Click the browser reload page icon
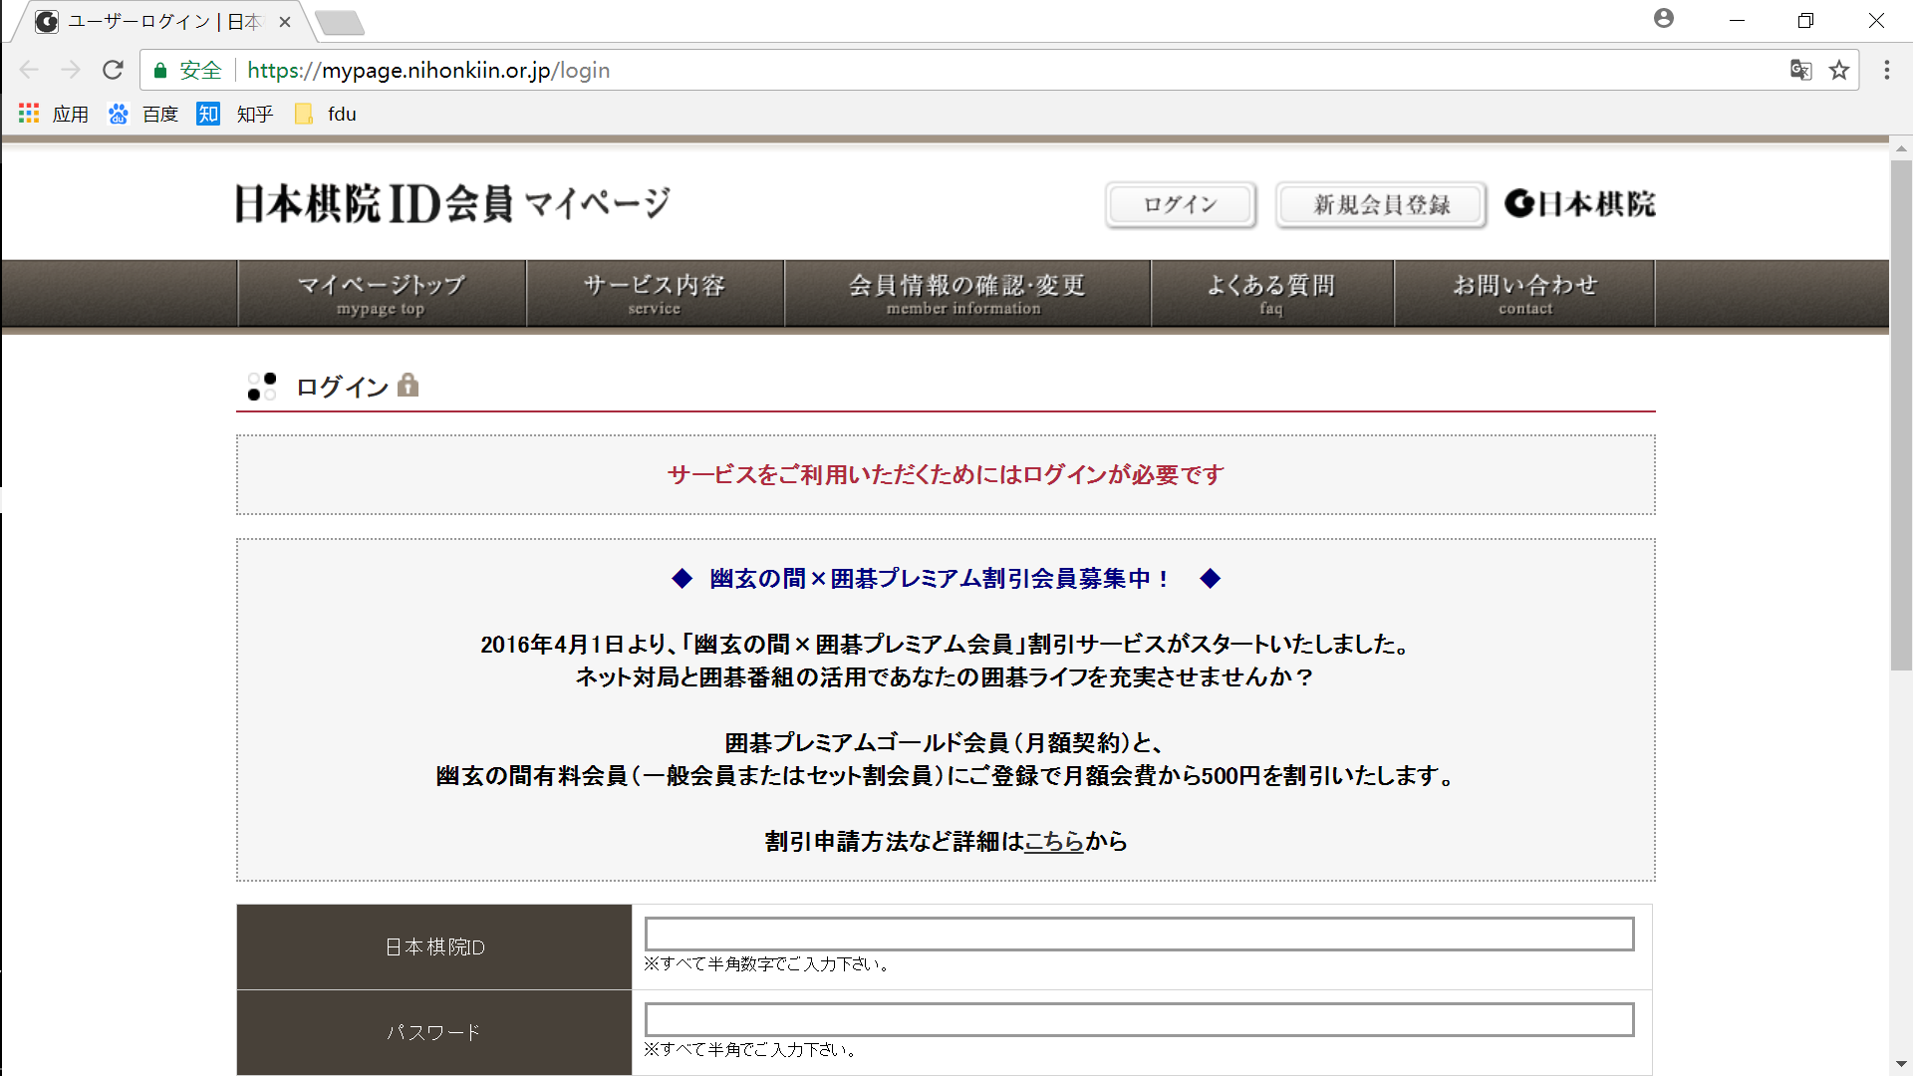Image resolution: width=1913 pixels, height=1076 pixels. pos(113,70)
